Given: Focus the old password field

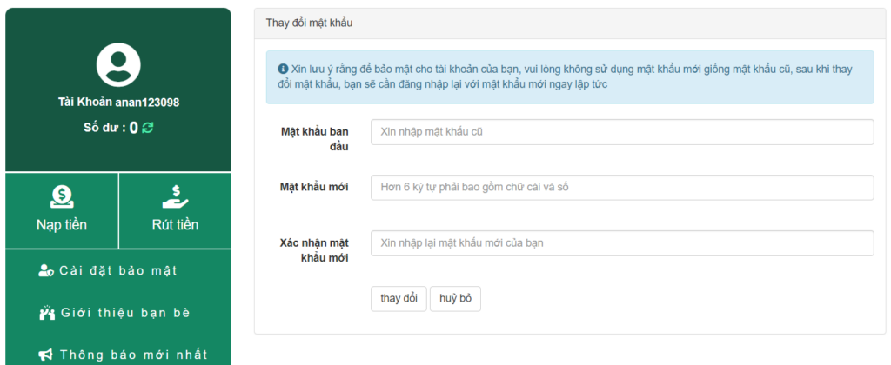Looking at the screenshot, I should click(x=622, y=132).
